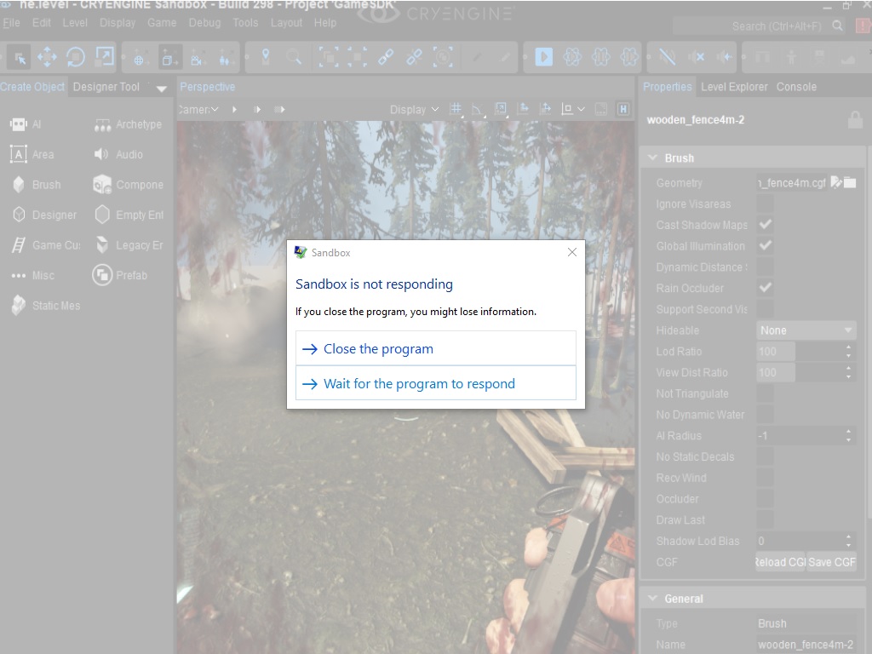The width and height of the screenshot is (872, 654).
Task: Click the crossed-out speaker Mute audio icon
Action: click(x=697, y=57)
